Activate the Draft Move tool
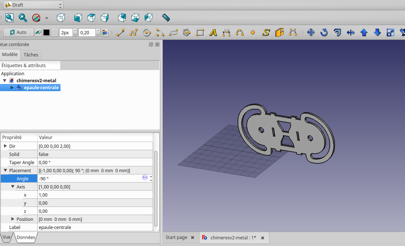Screen dimensions: 405x246 pyautogui.click(x=311, y=32)
